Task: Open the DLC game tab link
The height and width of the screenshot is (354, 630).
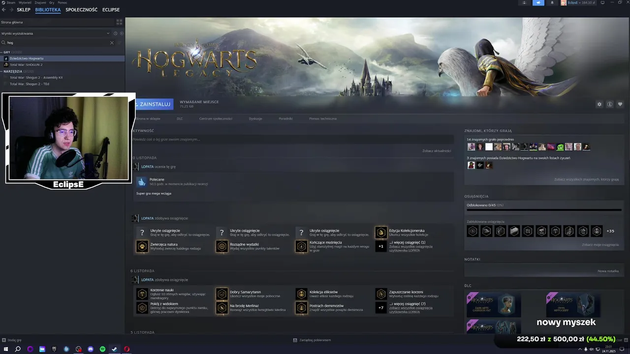Action: [x=180, y=118]
